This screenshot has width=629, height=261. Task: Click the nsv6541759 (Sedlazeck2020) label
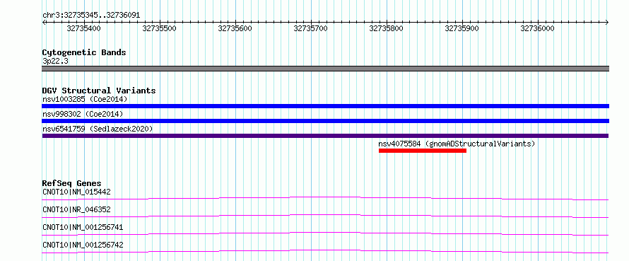(x=98, y=129)
